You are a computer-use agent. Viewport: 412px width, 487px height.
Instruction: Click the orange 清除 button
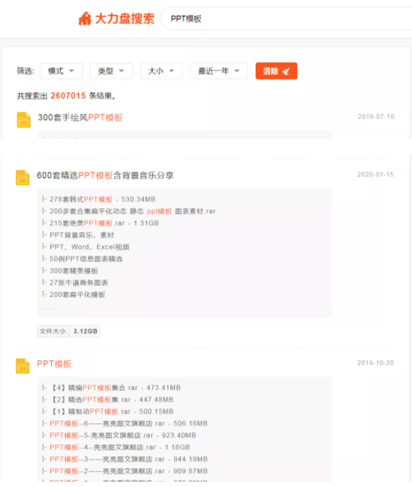click(276, 71)
